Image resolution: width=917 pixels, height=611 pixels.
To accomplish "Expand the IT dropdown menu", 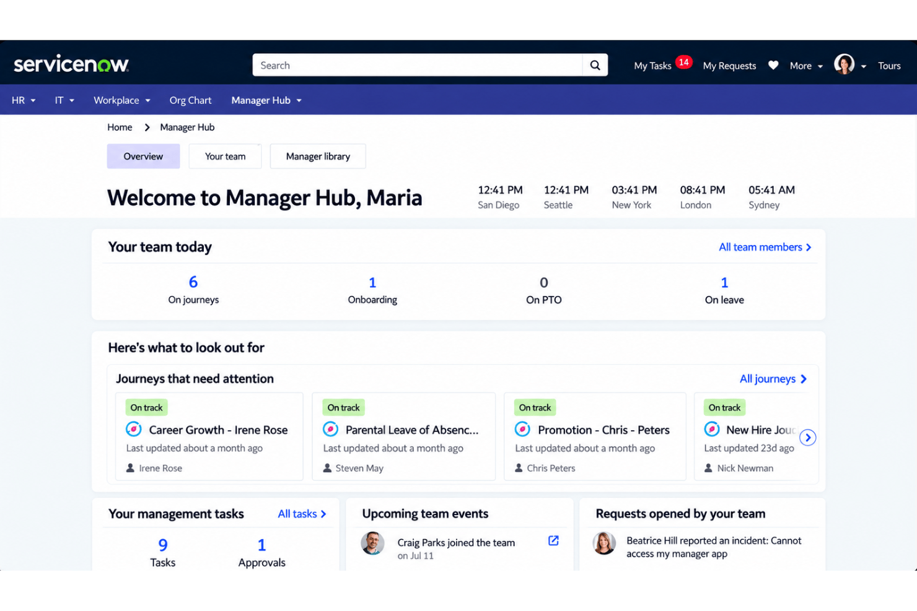I will click(64, 100).
